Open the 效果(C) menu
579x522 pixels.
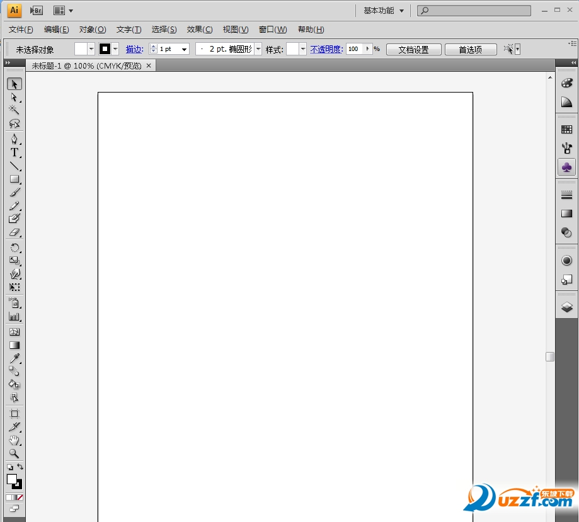199,30
